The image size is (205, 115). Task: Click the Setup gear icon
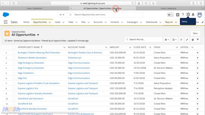pyautogui.click(x=188, y=14)
